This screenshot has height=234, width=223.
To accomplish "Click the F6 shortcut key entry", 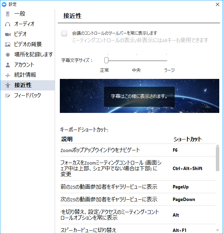I will [x=175, y=150].
